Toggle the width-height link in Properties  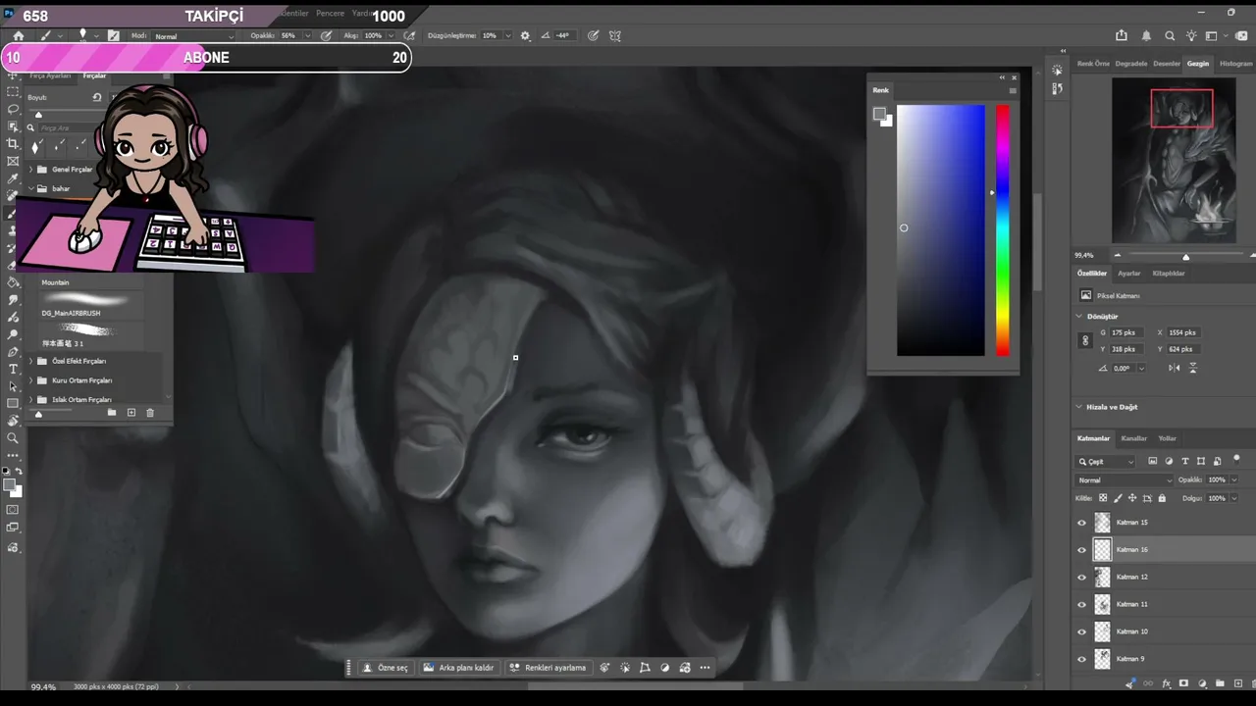[1085, 340]
